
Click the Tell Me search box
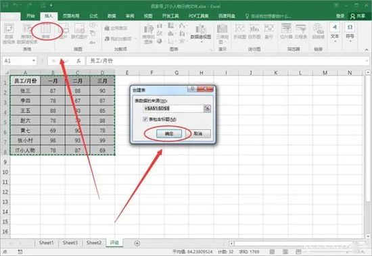tap(268, 16)
